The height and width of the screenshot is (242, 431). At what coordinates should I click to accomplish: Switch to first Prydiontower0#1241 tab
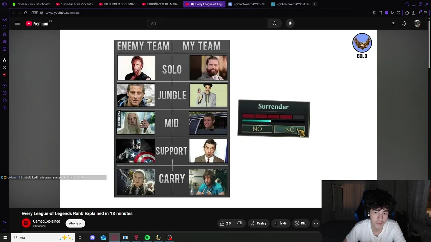[247, 4]
